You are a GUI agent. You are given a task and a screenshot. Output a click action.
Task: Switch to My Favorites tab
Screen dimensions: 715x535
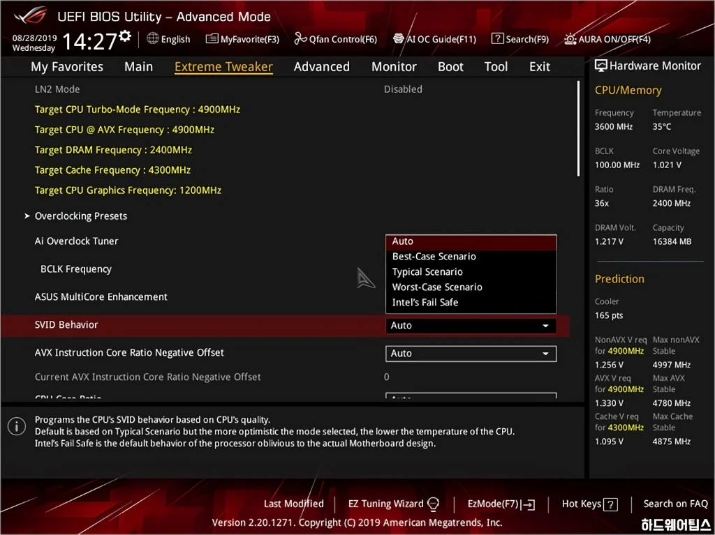point(67,66)
